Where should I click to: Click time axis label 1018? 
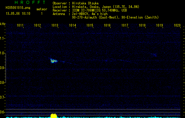pos(142,25)
